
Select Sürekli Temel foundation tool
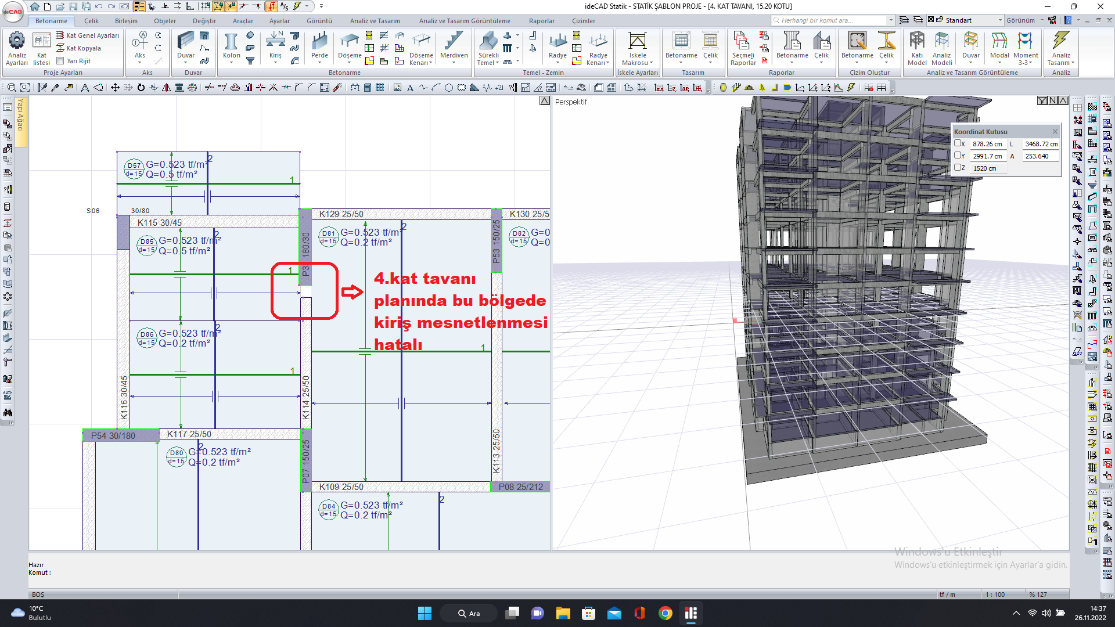(x=488, y=48)
